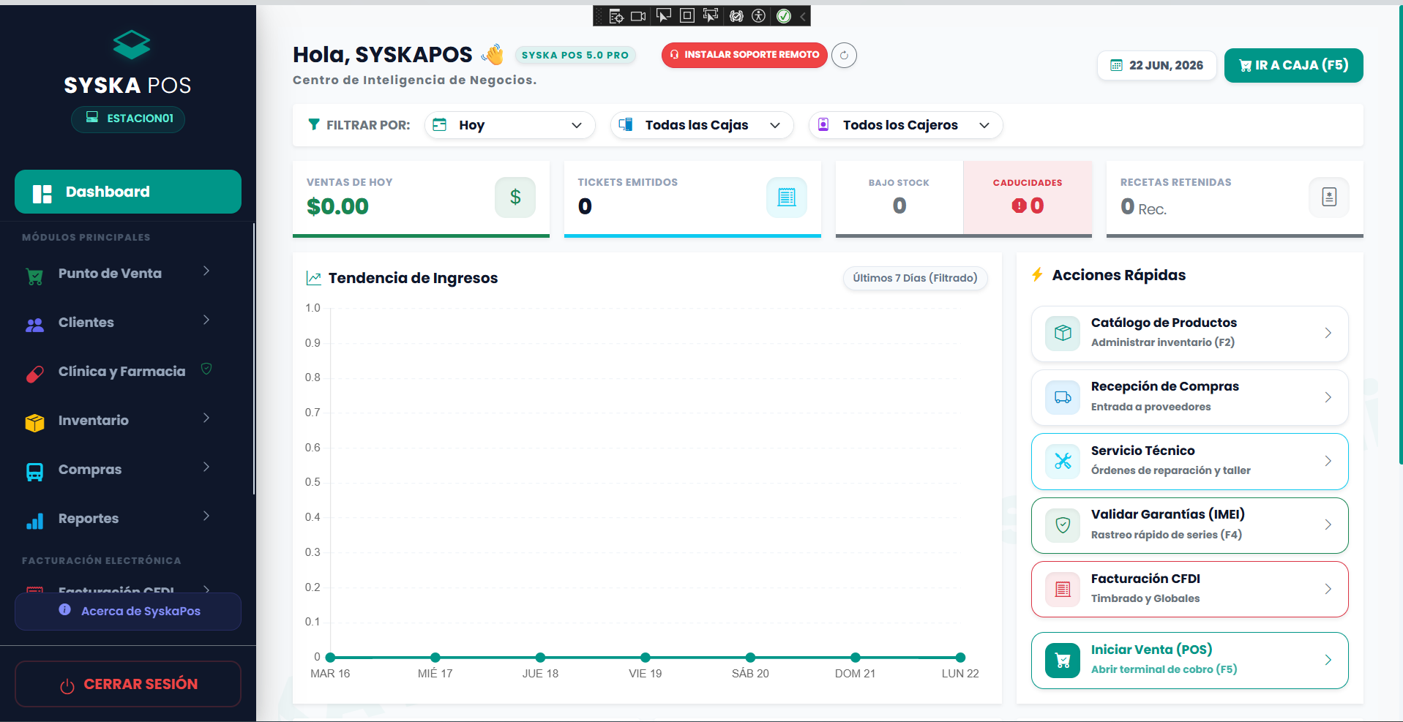Screen dimensions: 1403x722
Task: Expand Clientes submenu chevron
Action: (x=206, y=320)
